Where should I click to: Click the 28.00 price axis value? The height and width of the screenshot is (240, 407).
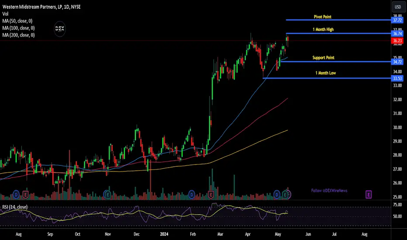tap(397, 155)
